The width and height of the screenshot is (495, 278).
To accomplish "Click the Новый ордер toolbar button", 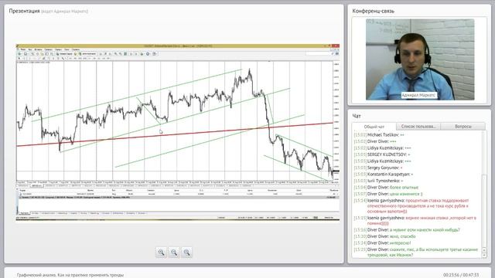I will pos(64,54).
